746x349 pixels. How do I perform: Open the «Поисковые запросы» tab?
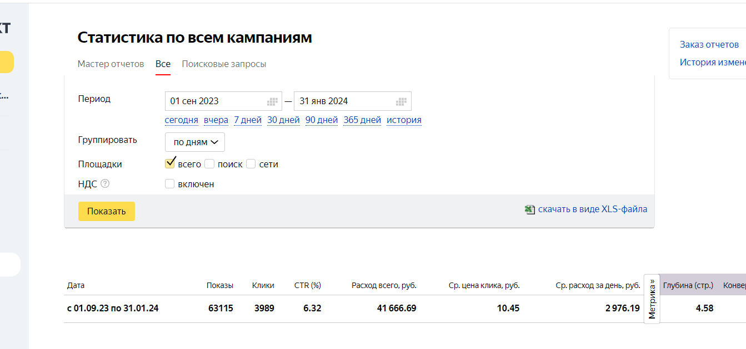pos(224,64)
